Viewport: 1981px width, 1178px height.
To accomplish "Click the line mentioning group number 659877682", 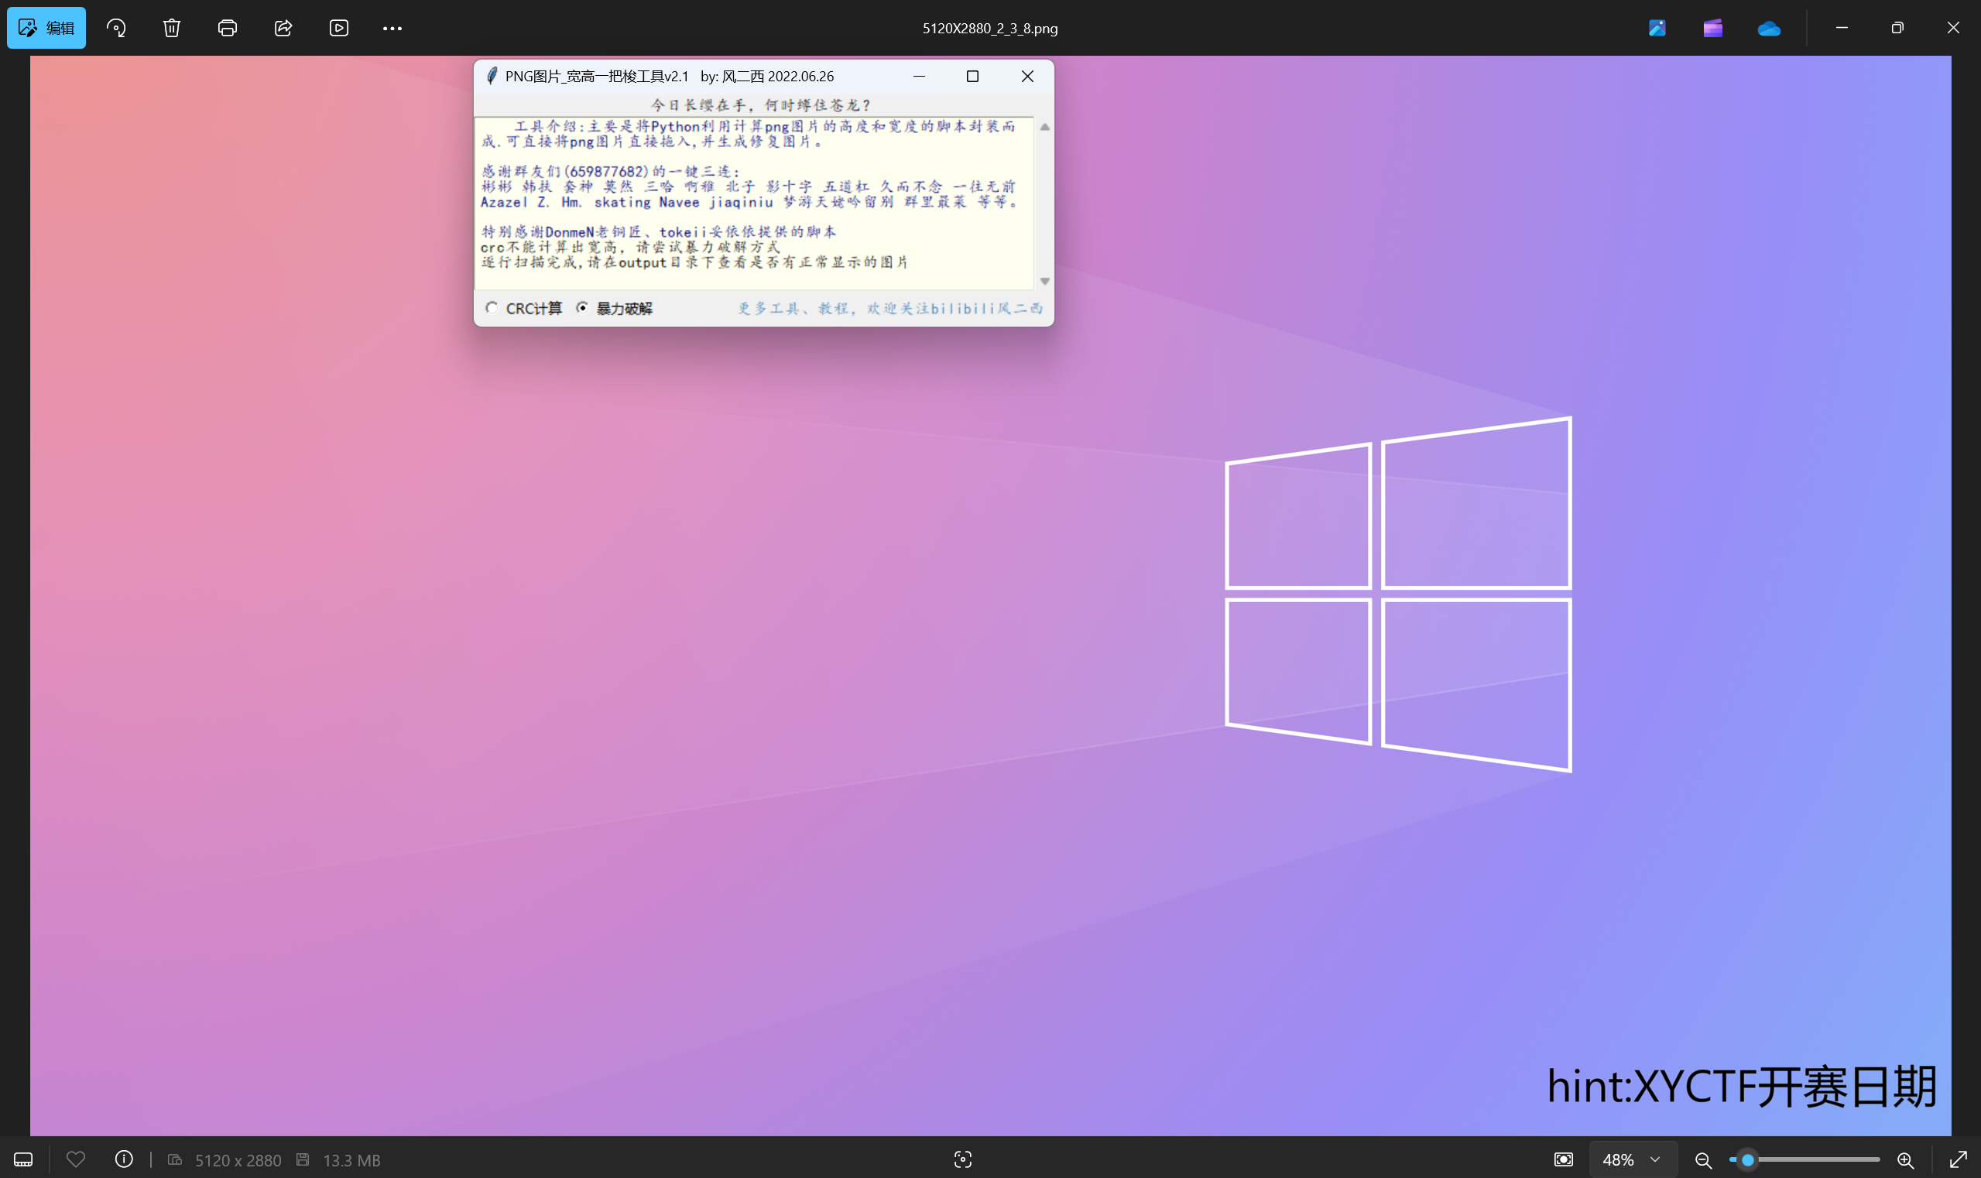I will click(611, 172).
